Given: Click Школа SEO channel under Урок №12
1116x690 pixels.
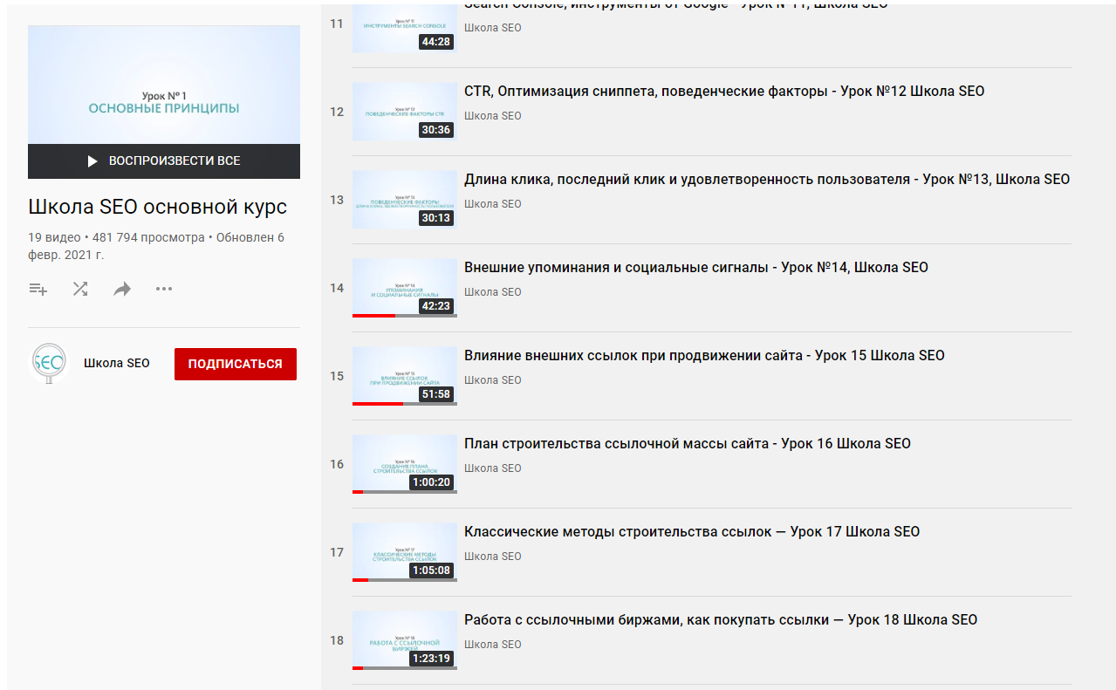Looking at the screenshot, I should 493,116.
